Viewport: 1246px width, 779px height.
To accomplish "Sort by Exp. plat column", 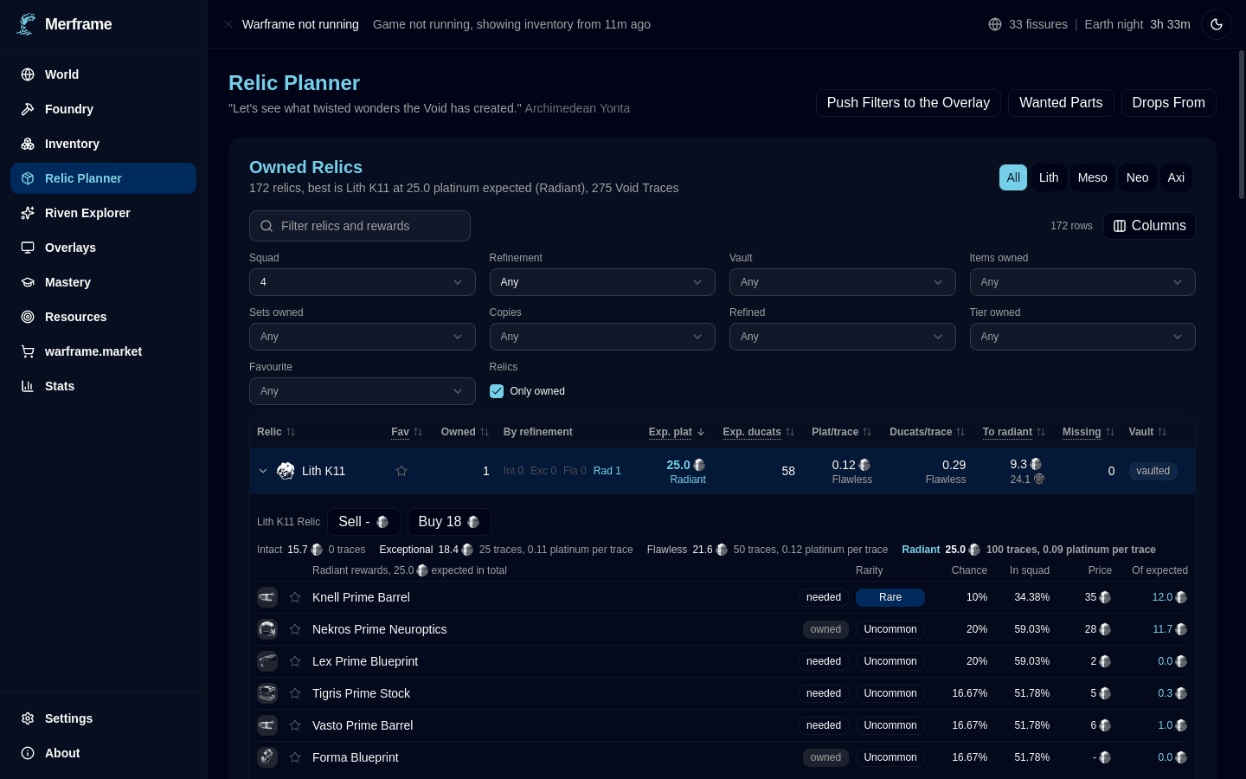I will pyautogui.click(x=677, y=432).
